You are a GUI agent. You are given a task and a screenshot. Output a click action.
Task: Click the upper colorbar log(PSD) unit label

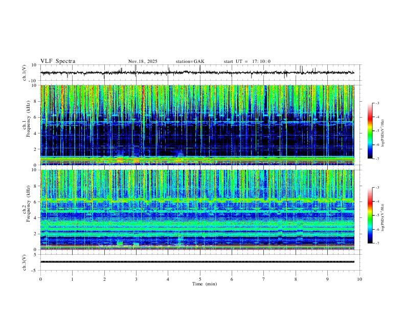click(382, 133)
